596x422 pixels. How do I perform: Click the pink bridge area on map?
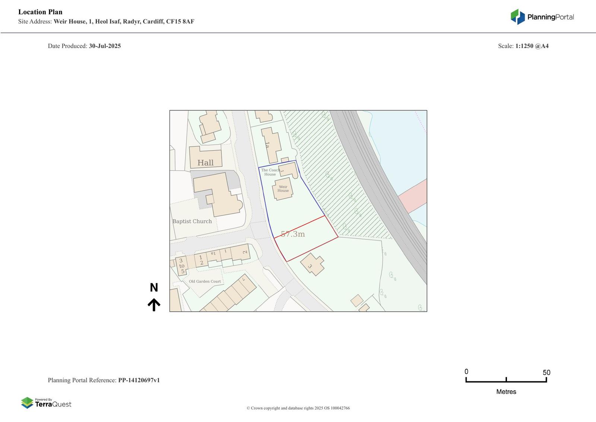(413, 196)
